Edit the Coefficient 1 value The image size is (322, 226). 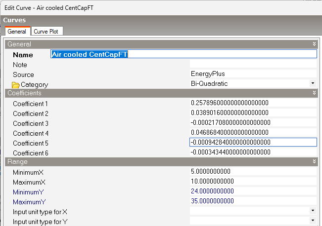point(252,103)
